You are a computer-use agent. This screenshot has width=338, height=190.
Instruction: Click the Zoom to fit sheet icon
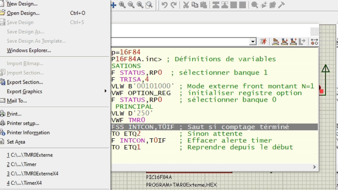tap(140, 5)
